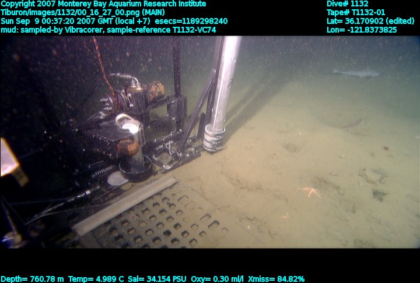
Task: Click the 'Depth= 760.78 m' reading
Action: tap(32, 280)
